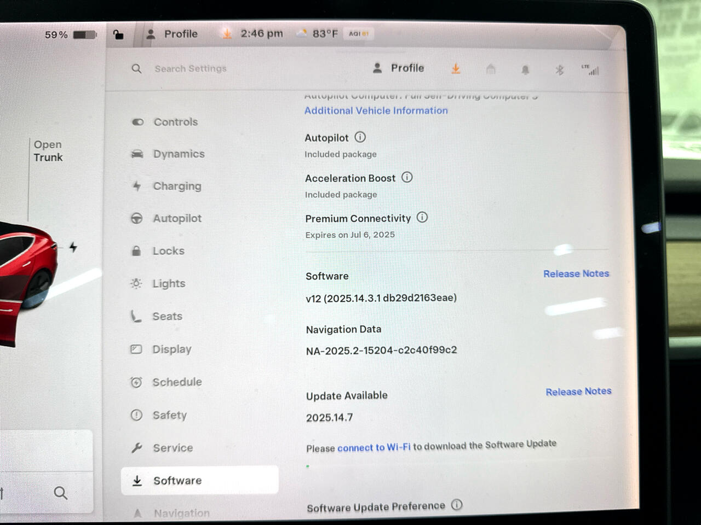Select Seats in the sidebar
Image resolution: width=701 pixels, height=525 pixels.
[x=167, y=317]
